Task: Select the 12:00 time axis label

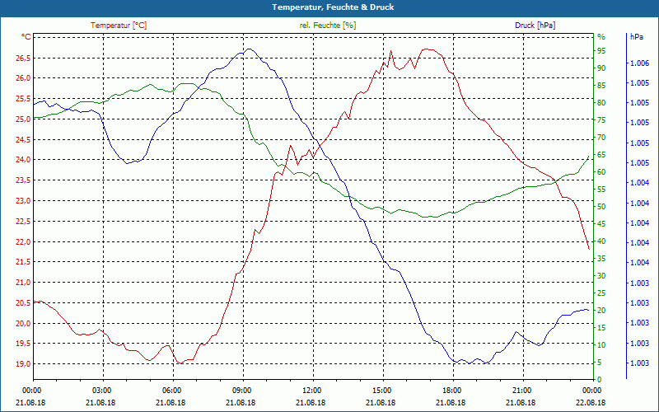Action: tap(313, 390)
